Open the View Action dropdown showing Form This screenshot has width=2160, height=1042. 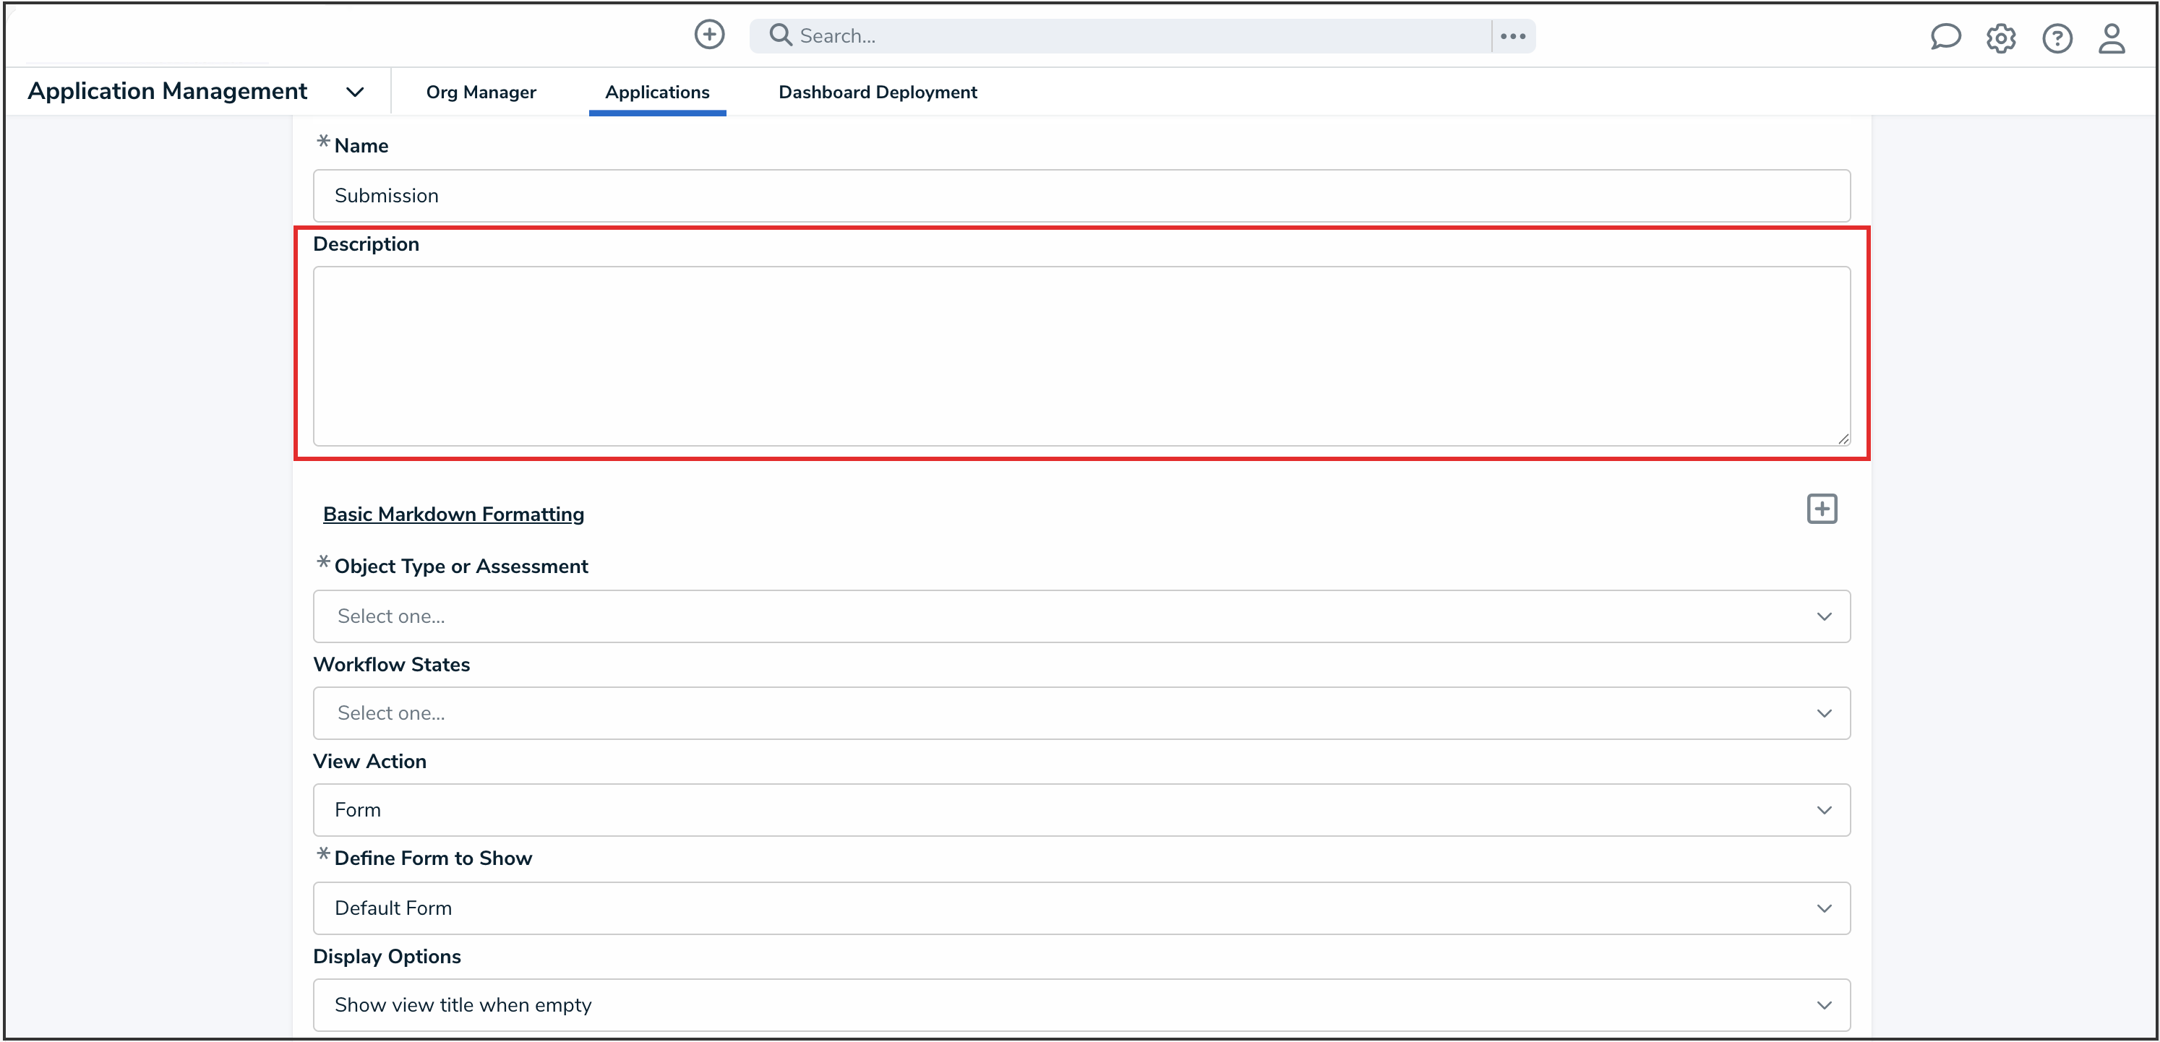[1081, 810]
